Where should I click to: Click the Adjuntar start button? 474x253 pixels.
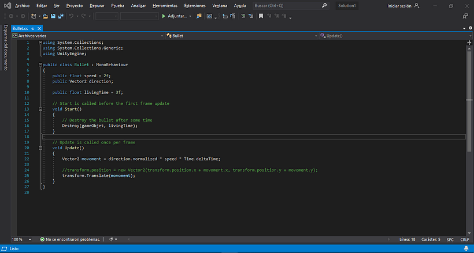(175, 16)
